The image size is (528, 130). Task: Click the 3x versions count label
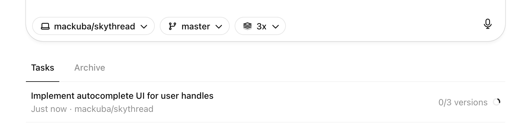point(262,27)
